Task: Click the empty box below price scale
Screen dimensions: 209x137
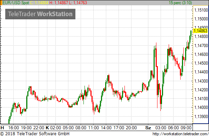Action: tap(201, 127)
